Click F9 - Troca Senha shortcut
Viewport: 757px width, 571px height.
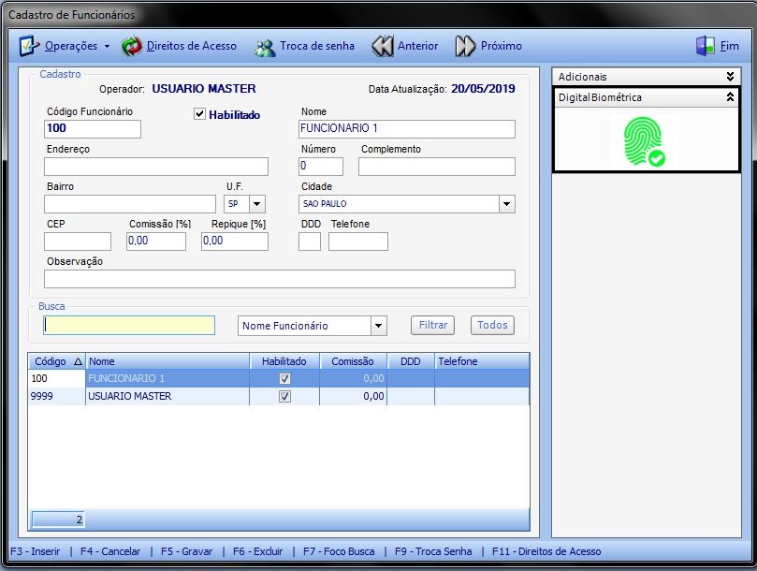(433, 551)
